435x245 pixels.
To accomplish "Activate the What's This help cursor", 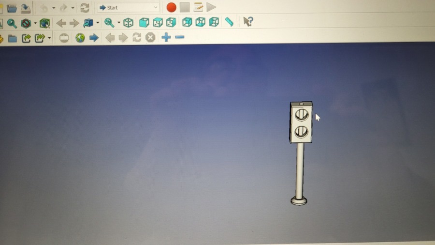I will click(248, 21).
